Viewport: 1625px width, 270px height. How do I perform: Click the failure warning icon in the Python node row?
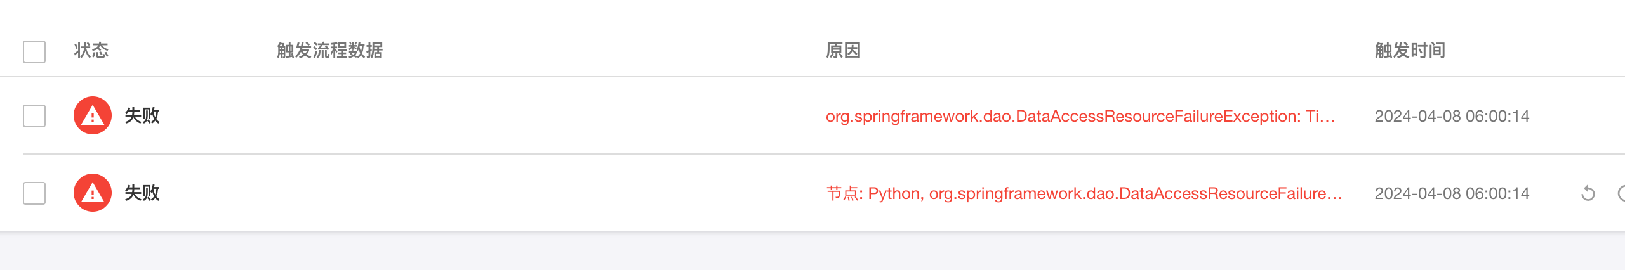pyautogui.click(x=93, y=193)
